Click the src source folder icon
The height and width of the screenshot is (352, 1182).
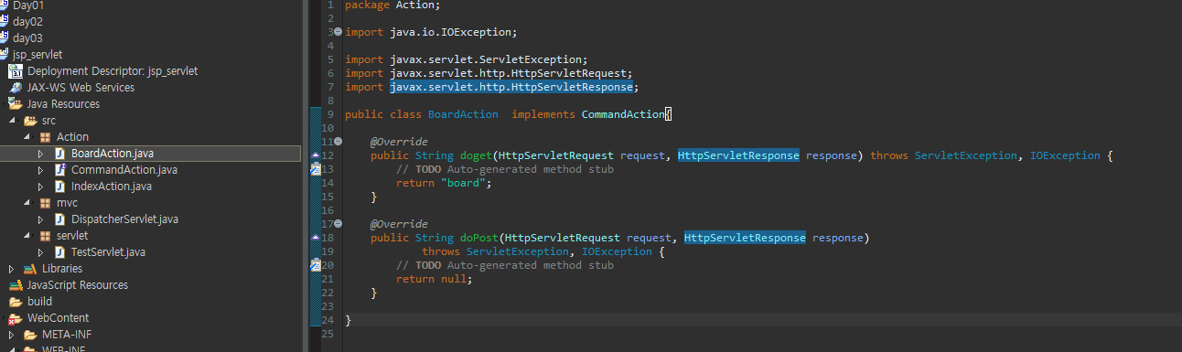30,121
